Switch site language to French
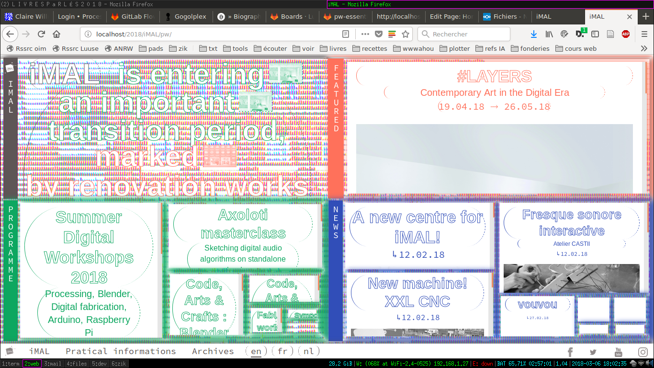Image resolution: width=654 pixels, height=368 pixels. 282,351
